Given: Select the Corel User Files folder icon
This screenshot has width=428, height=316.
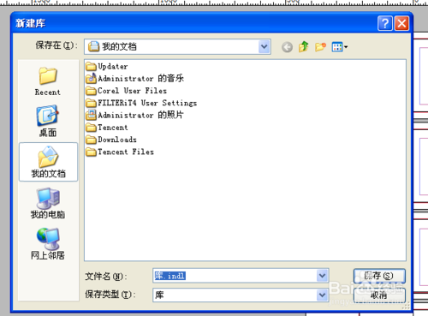Looking at the screenshot, I should pos(92,91).
